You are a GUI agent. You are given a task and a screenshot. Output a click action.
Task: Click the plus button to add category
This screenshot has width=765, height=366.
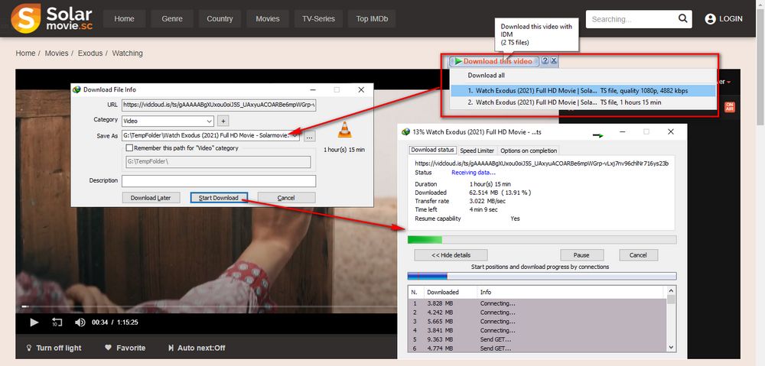223,121
